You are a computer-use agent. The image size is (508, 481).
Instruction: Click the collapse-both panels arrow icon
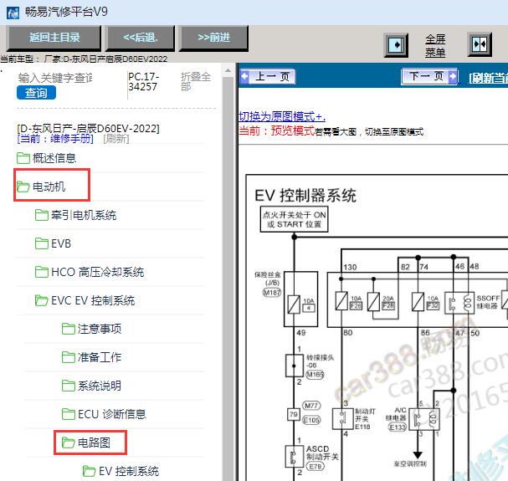480,44
